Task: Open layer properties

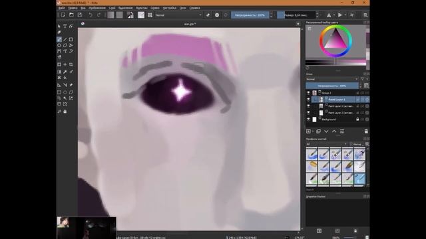Action: [x=342, y=131]
